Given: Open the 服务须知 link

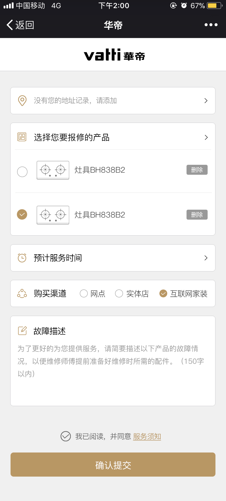Looking at the screenshot, I should [x=147, y=436].
